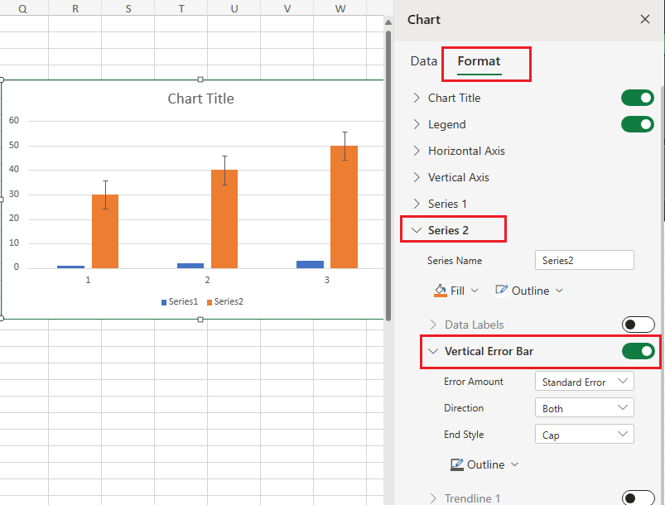The image size is (665, 505).
Task: Expand the Legend section
Action: [417, 124]
